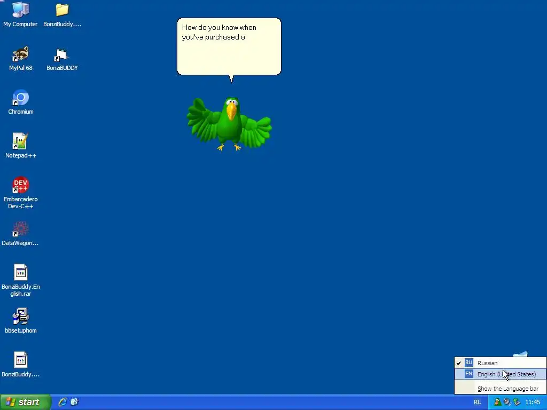Click the RU language indicator on taskbar
547x410 pixels.
pyautogui.click(x=477, y=402)
